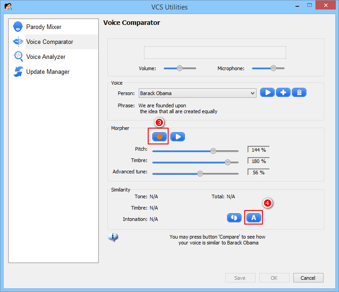Click the Save button
This screenshot has width=339, height=292.
[x=240, y=278]
